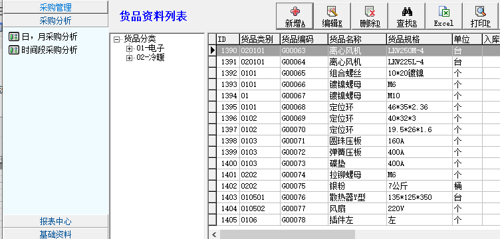Click category code 010501 cell
Screen dimensions: 500x239
pos(260,197)
